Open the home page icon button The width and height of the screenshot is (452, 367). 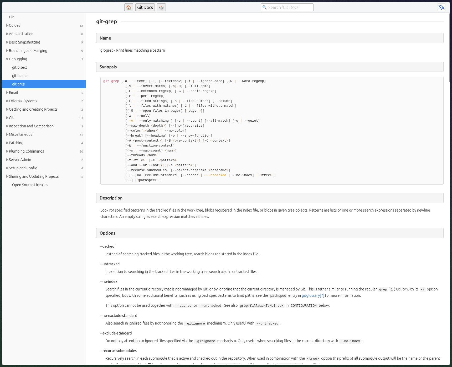[129, 7]
